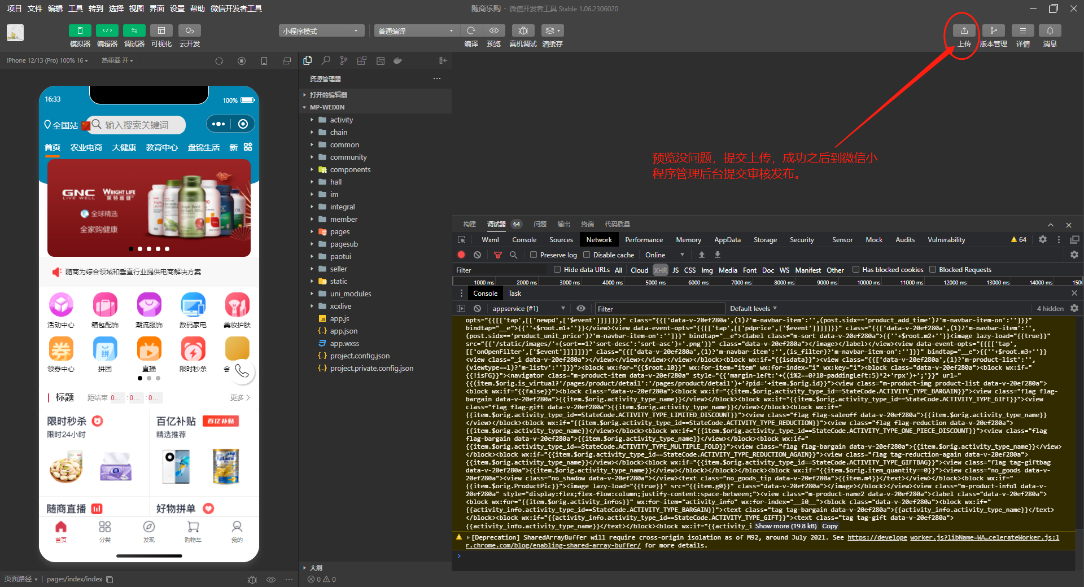Switch to the Sources tab
This screenshot has height=587, width=1084.
(561, 240)
